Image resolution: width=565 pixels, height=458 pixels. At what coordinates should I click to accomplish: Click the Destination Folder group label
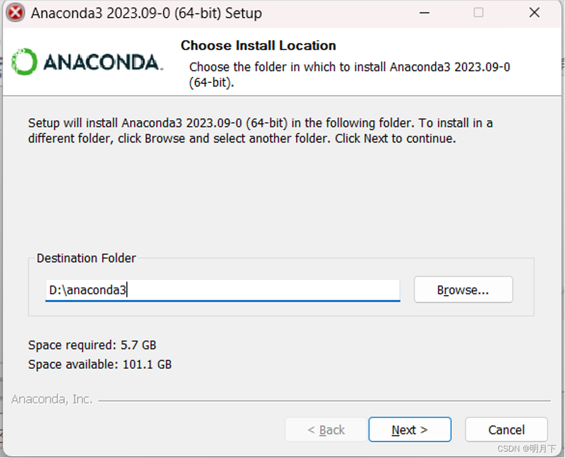(86, 258)
